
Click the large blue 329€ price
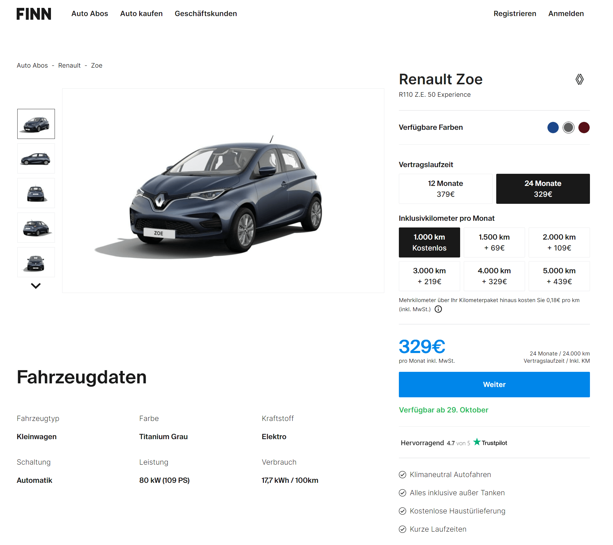tap(422, 346)
